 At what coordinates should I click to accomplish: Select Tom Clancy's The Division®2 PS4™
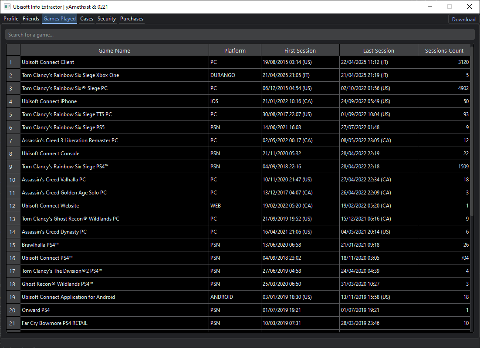click(115, 271)
